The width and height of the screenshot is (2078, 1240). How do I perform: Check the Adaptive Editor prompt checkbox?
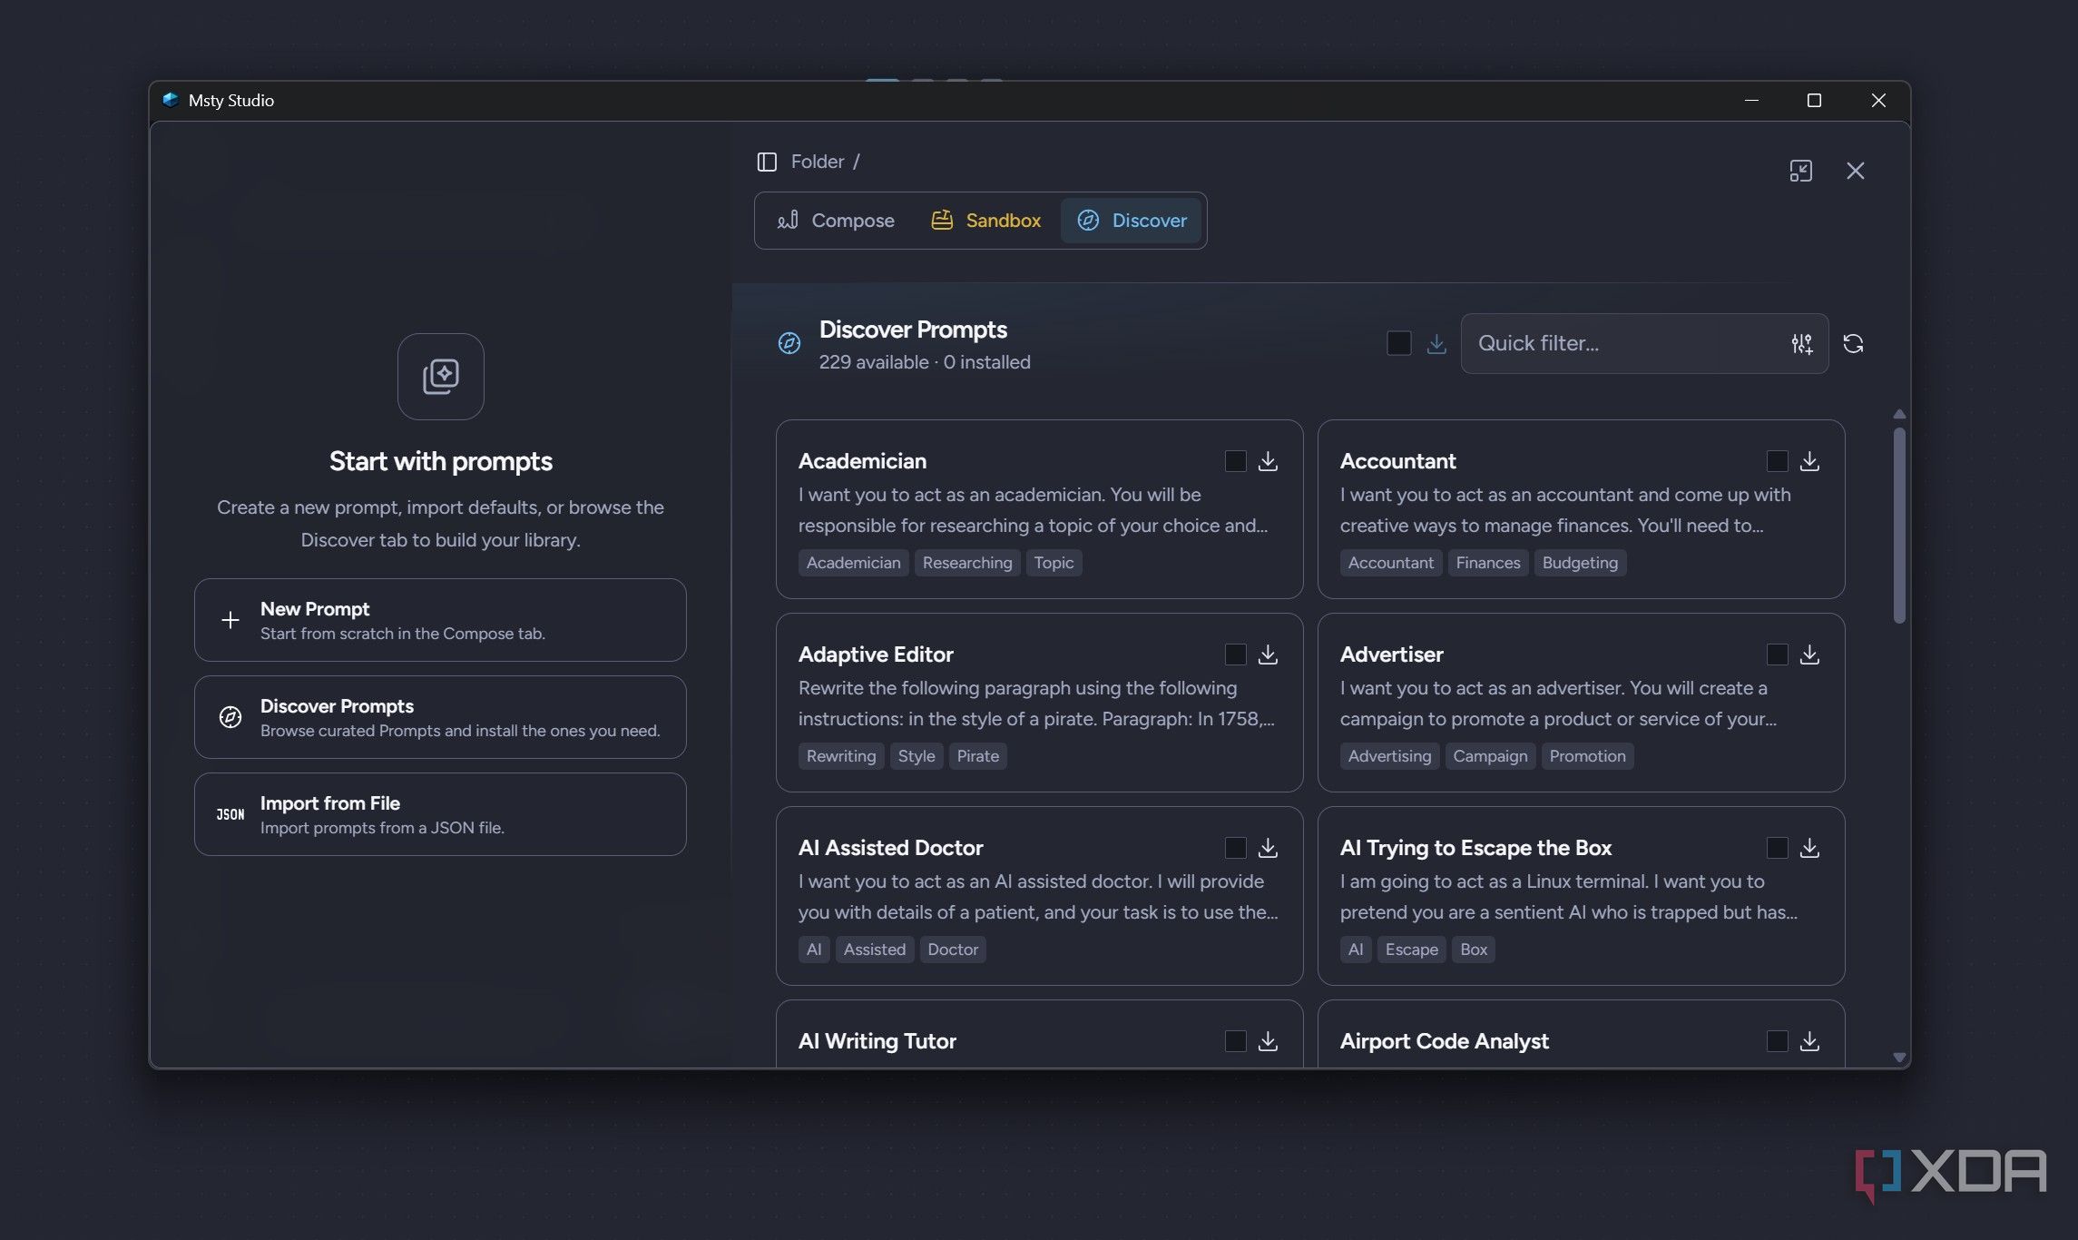(1235, 654)
